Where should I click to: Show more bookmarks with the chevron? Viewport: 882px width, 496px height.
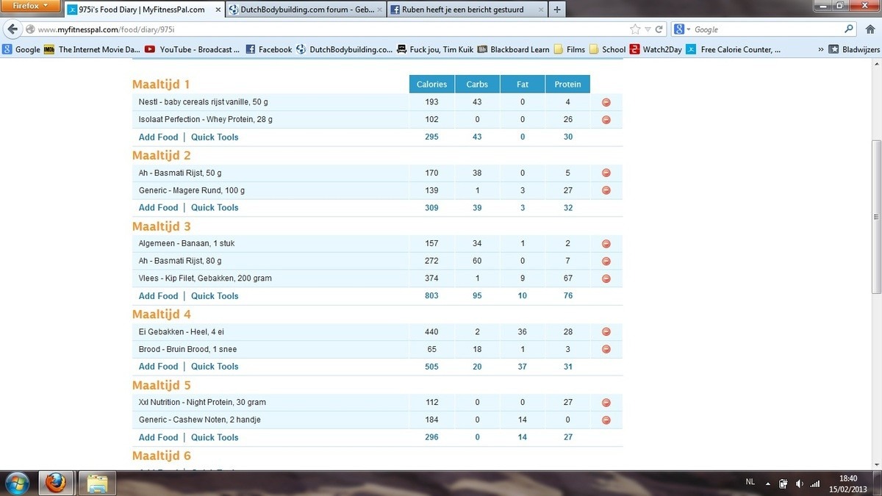[x=820, y=49]
